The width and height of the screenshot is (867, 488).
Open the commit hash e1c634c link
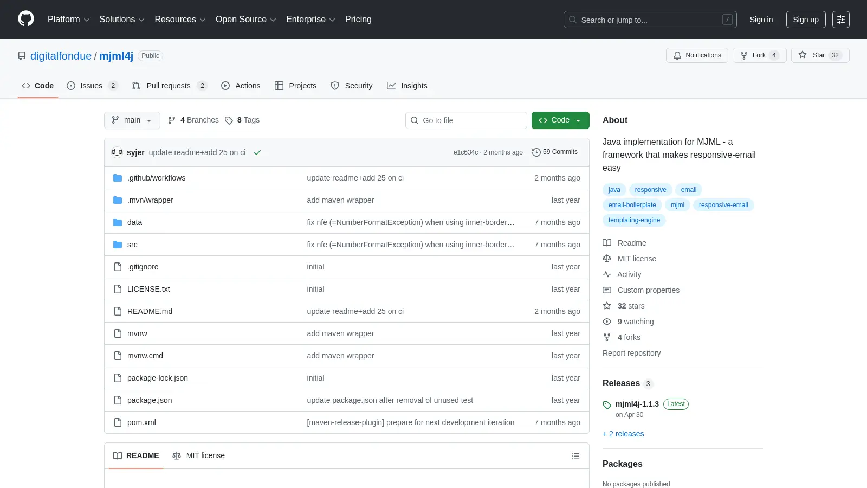click(465, 152)
